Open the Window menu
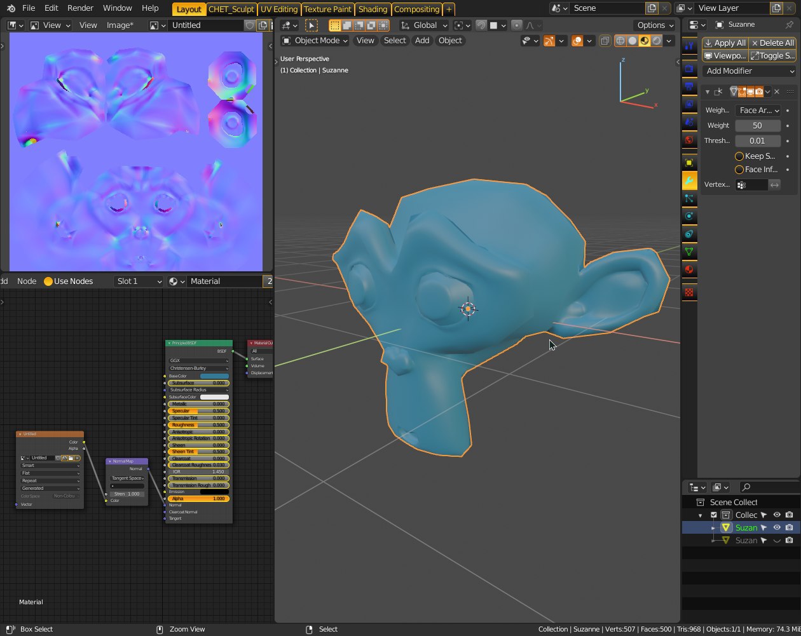This screenshot has width=801, height=636. click(118, 8)
